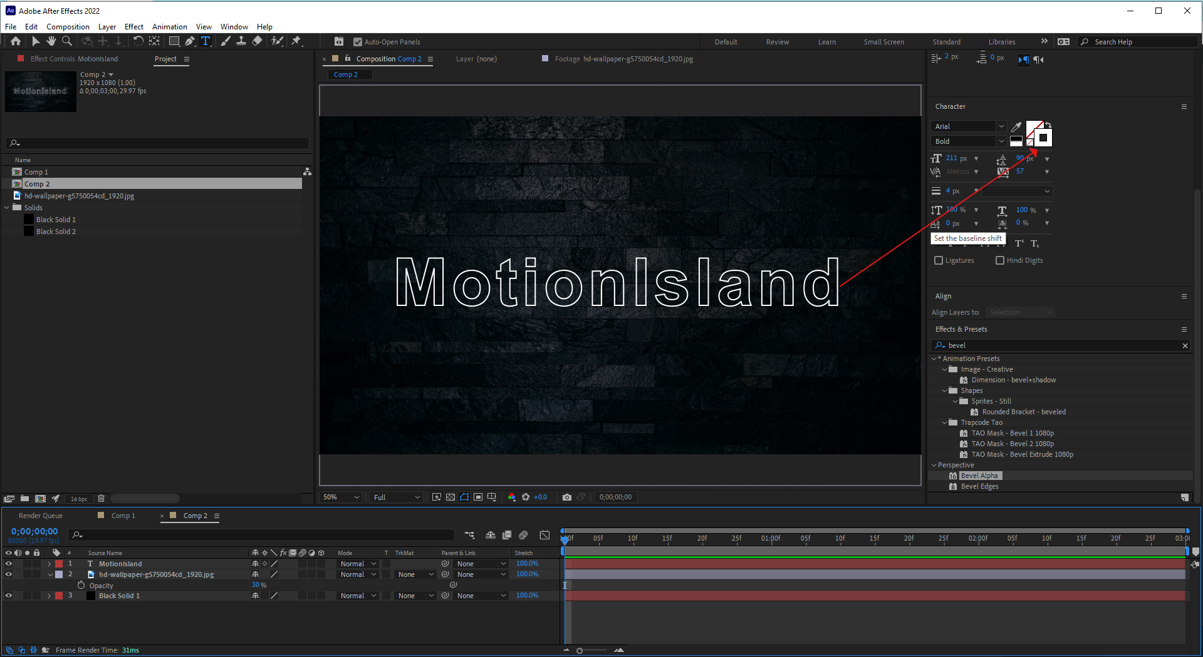Viewport: 1203px width, 657px height.
Task: Enable the Hindi Digits checkbox
Action: [x=1000, y=260]
